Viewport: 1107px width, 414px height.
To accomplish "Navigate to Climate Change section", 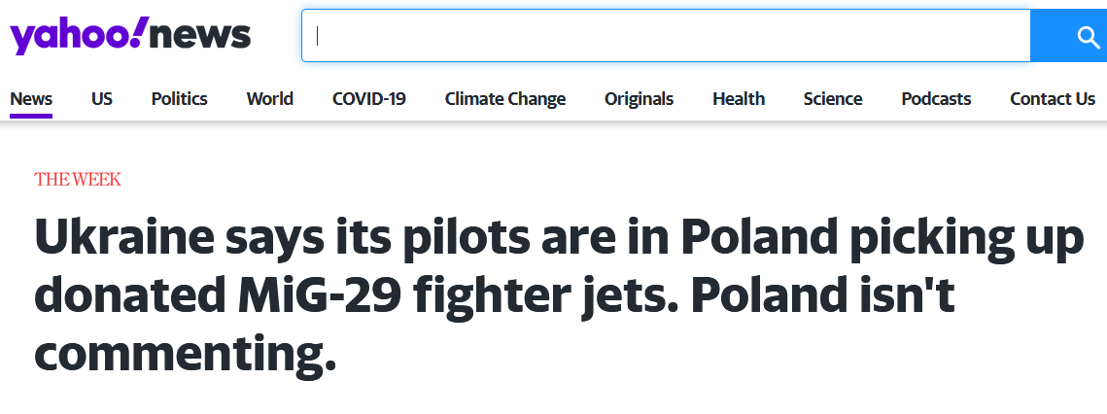I will [504, 99].
